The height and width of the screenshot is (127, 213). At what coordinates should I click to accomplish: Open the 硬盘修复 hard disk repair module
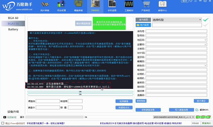click(78, 6)
